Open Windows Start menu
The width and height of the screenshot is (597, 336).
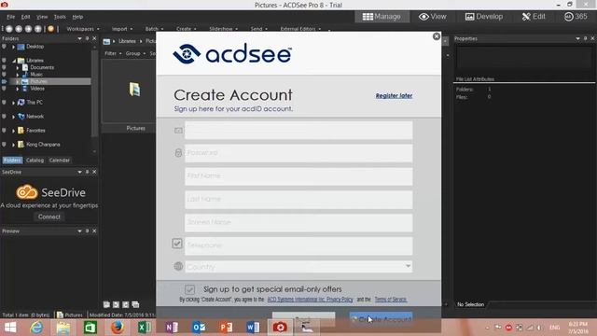point(10,328)
